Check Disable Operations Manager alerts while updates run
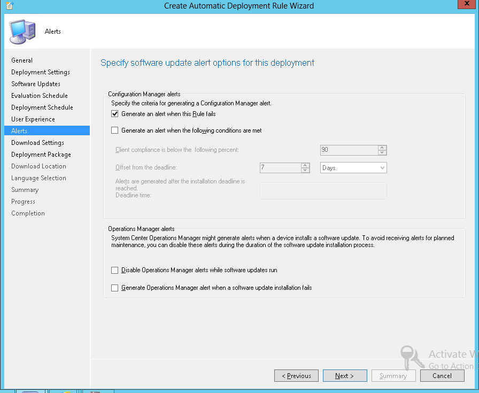This screenshot has width=479, height=393. coord(114,270)
